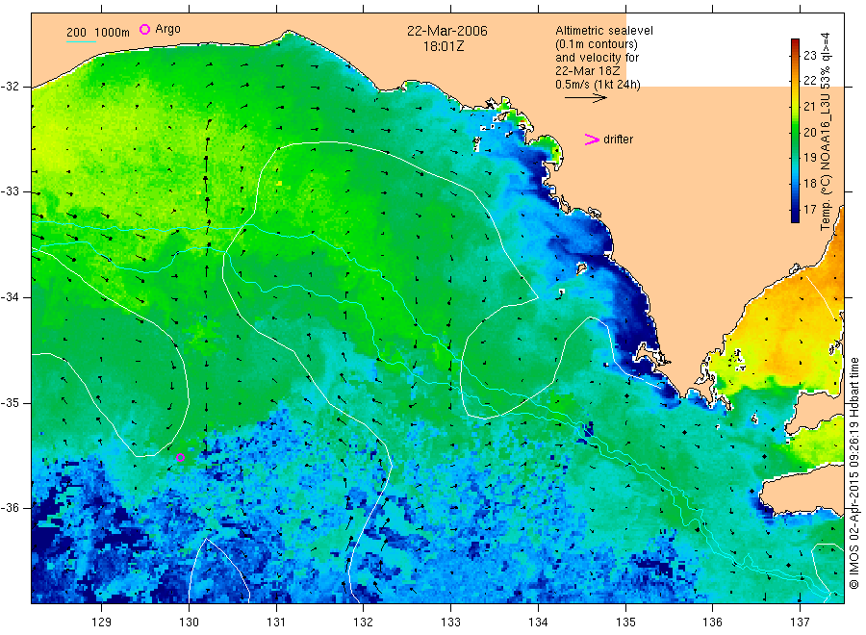Click the 0.5m/s velocity scale arrow
866x635 pixels.
(585, 98)
